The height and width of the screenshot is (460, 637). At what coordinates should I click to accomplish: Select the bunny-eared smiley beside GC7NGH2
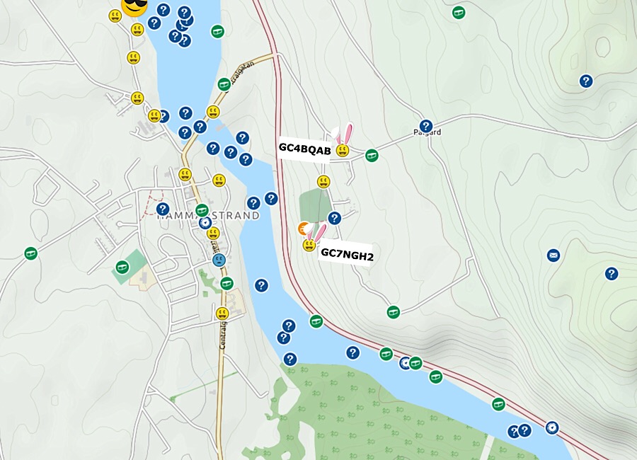(309, 245)
